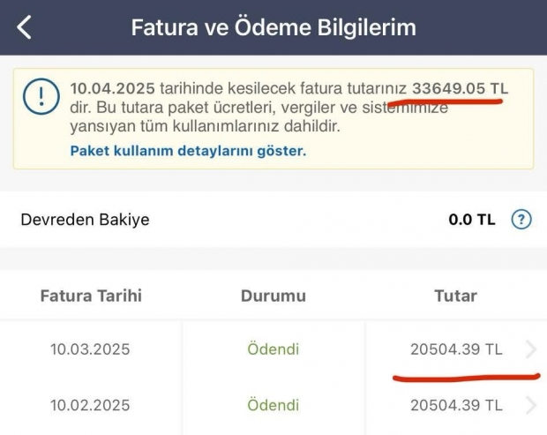
Task: Click the Durumu column header
Action: 273,296
